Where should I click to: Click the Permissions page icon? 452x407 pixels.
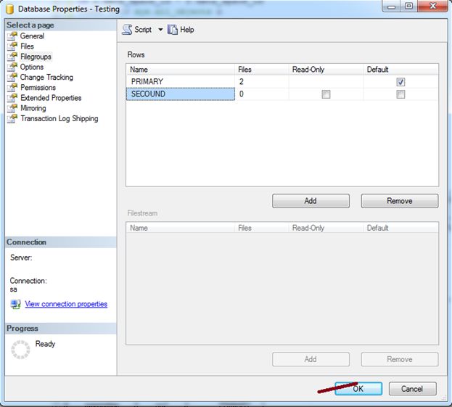(12, 88)
